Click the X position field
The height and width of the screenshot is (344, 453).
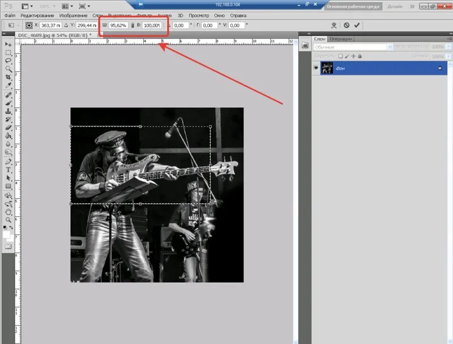50,25
